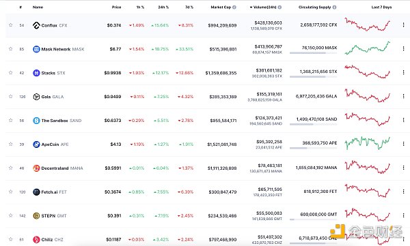Click the Market Cap info icon
The width and height of the screenshot is (410, 246).
coord(234,7)
